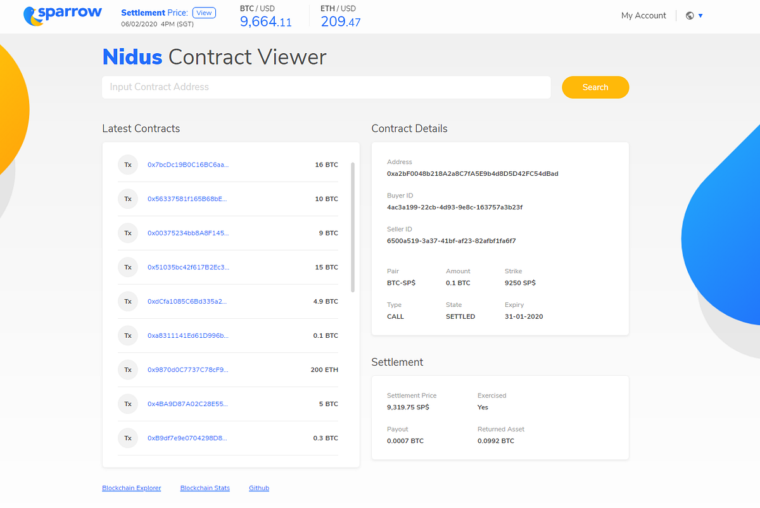The image size is (760, 508).
Task: Click the Exercised value Yes
Action: [x=483, y=407]
